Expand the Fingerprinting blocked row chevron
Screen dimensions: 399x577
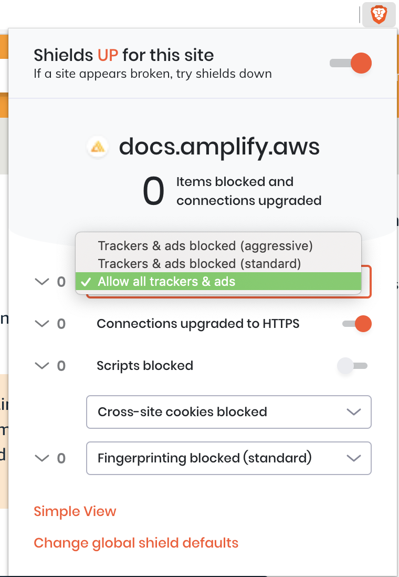click(41, 458)
